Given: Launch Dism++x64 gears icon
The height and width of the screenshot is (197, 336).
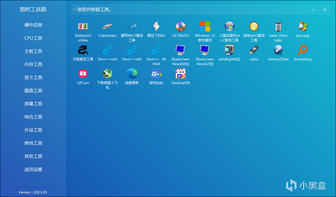Looking at the screenshot, I should coord(107,50).
